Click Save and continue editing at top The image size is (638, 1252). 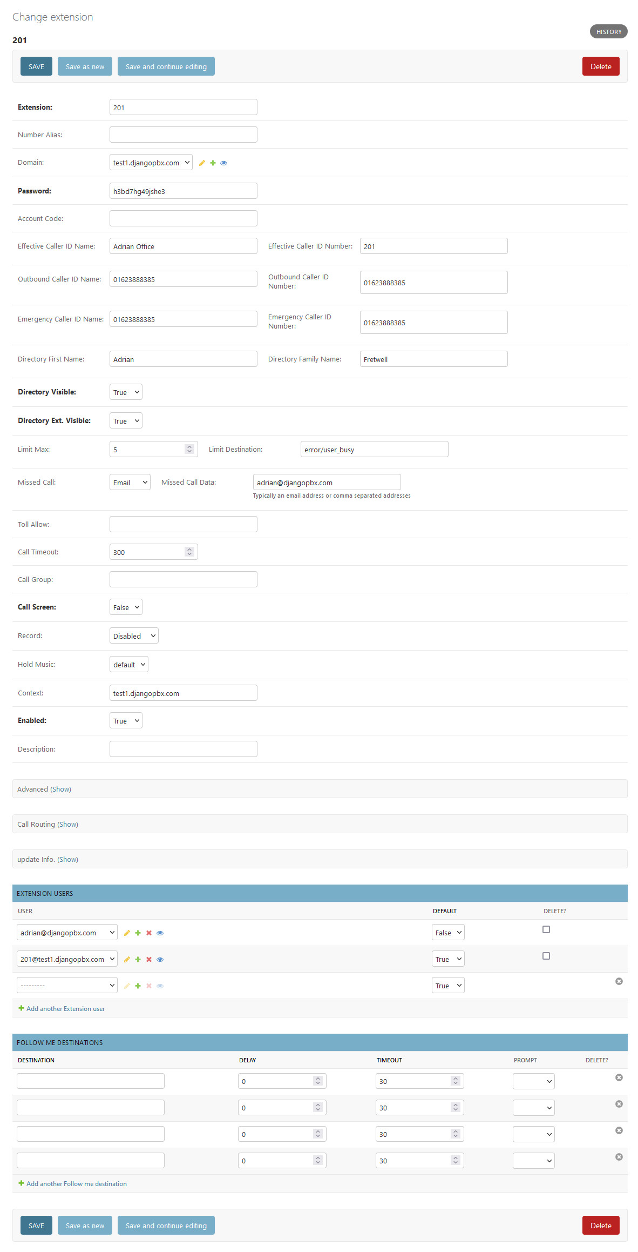[x=166, y=67]
